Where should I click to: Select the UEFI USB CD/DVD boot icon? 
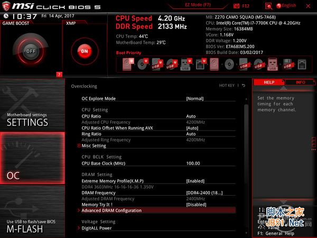click(172, 64)
